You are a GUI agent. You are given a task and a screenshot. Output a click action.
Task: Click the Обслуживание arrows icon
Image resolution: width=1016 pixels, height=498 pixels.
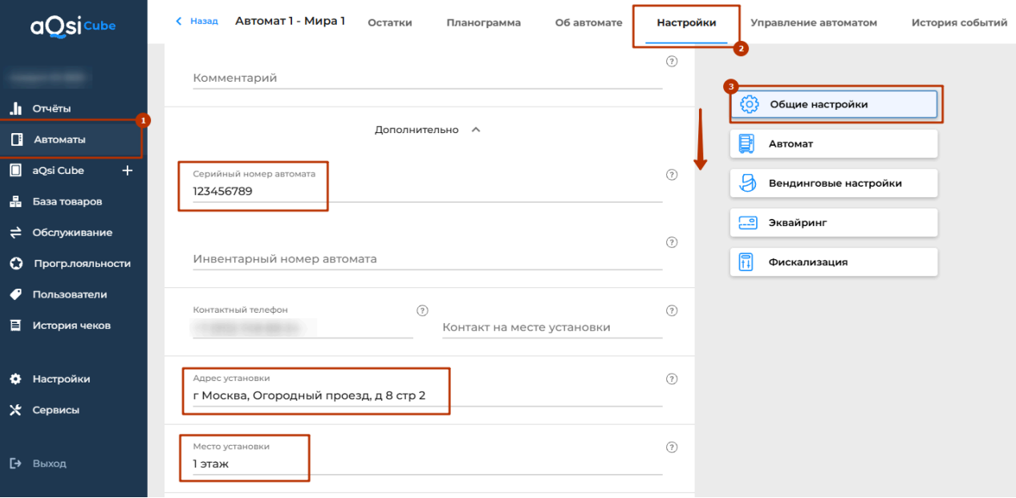tap(15, 233)
